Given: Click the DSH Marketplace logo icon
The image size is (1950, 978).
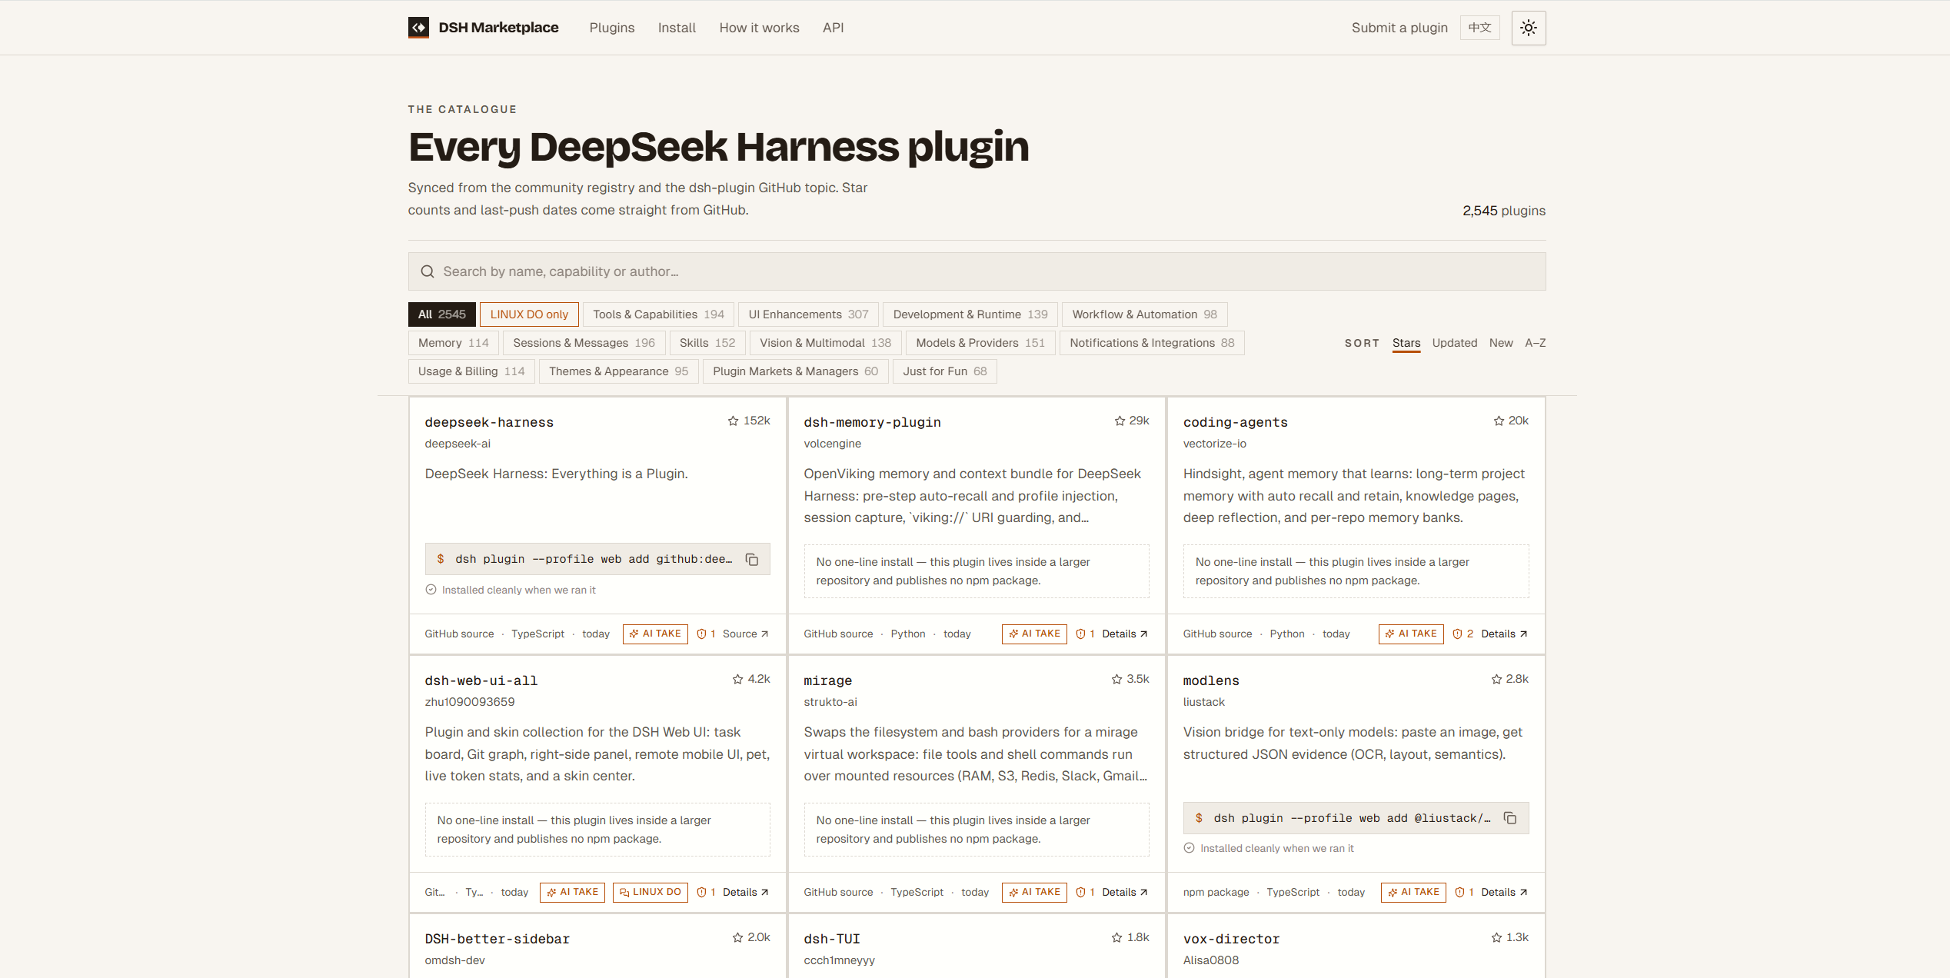Looking at the screenshot, I should (418, 28).
